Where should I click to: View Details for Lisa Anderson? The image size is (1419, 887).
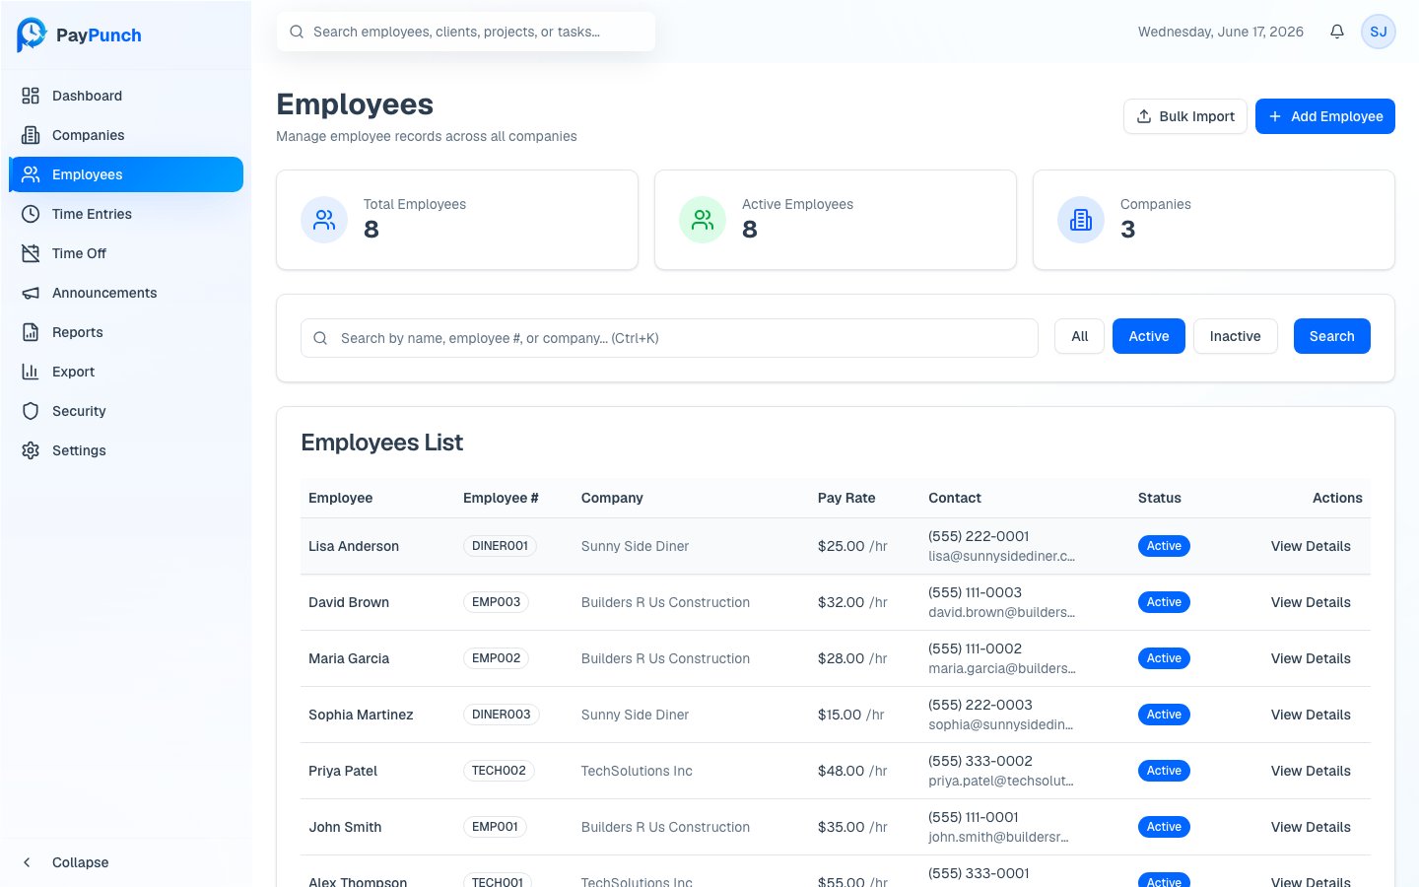(x=1311, y=546)
